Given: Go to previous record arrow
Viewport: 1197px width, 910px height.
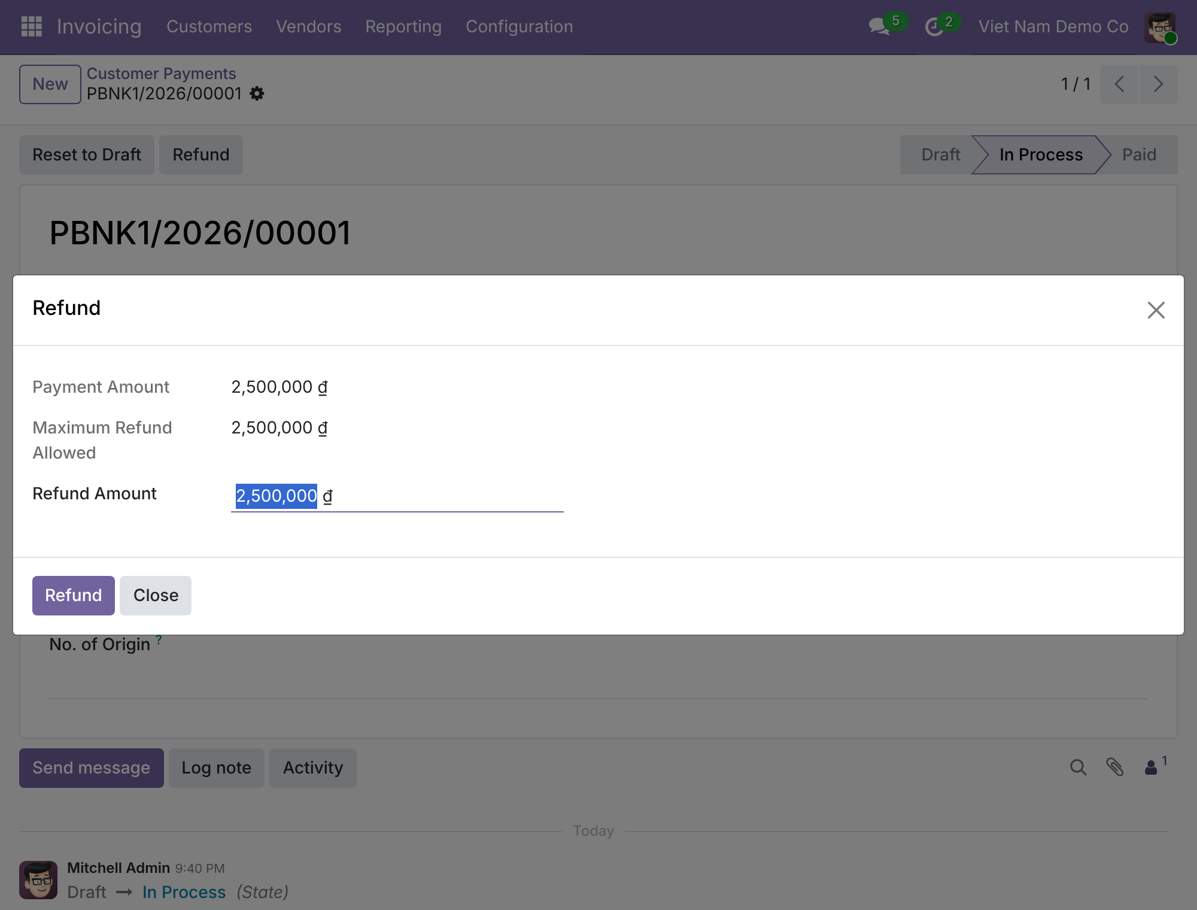Looking at the screenshot, I should pyautogui.click(x=1119, y=84).
